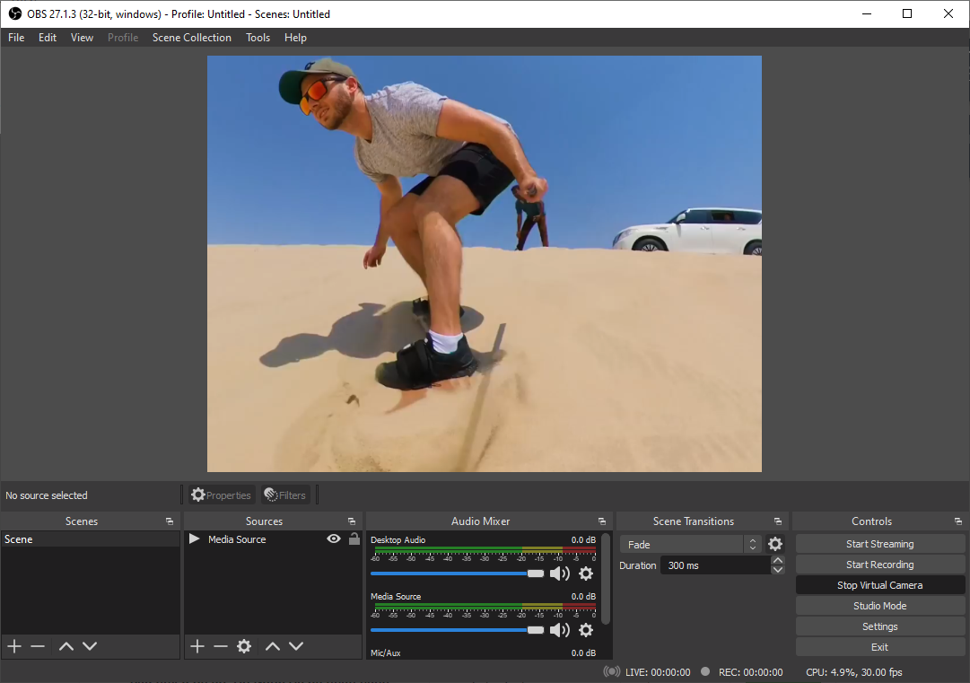Add a new source with plus icon
This screenshot has height=683, width=970.
point(197,646)
